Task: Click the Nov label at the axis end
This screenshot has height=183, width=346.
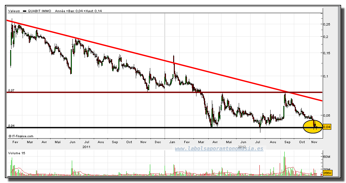Action: coord(314,142)
